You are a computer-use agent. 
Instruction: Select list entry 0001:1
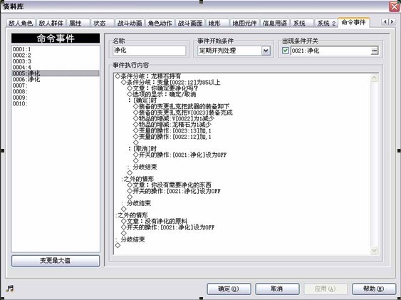tap(56, 49)
